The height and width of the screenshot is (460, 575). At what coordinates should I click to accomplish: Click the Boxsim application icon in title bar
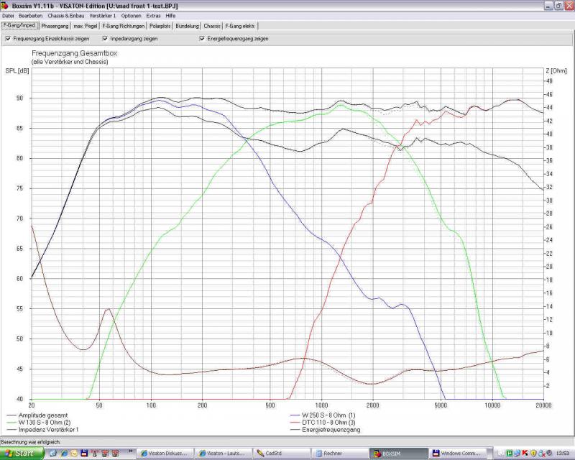[x=4, y=5]
